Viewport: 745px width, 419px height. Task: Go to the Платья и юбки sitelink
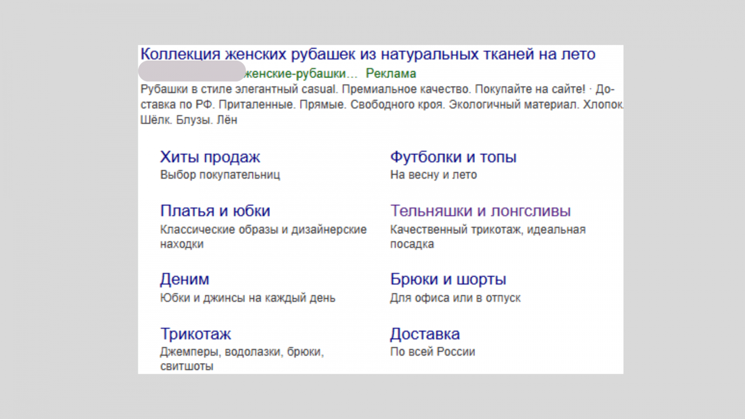tap(215, 211)
